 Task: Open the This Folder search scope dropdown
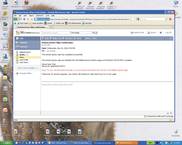tap(93, 33)
